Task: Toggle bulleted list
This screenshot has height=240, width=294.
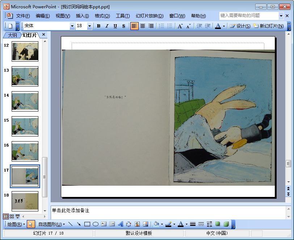Action: (170, 26)
